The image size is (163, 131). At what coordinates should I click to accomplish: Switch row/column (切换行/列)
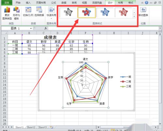click(x=28, y=11)
